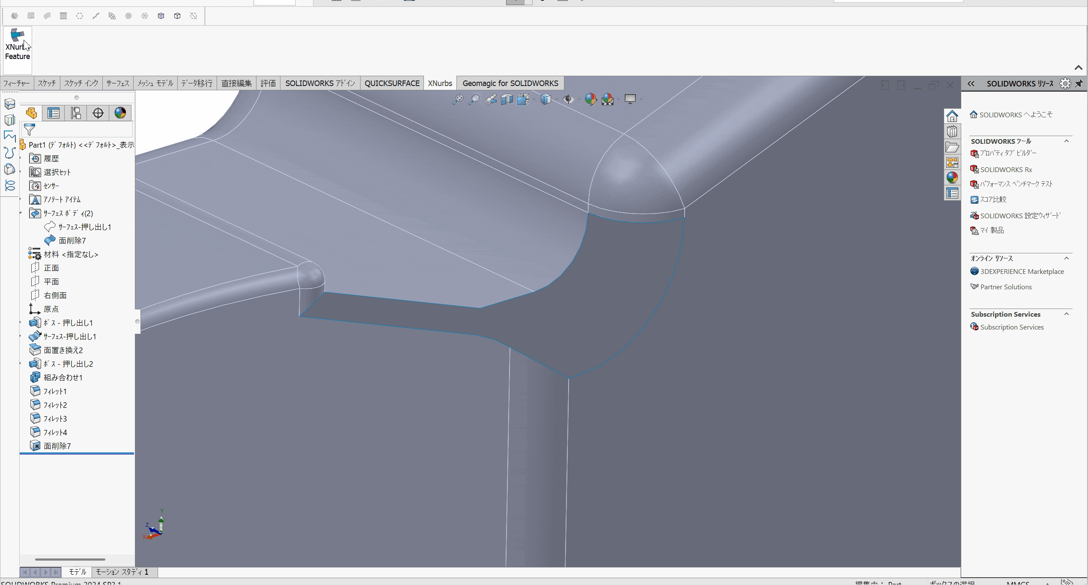
Task: Open the サーフェス ribbon tab
Action: coord(118,83)
